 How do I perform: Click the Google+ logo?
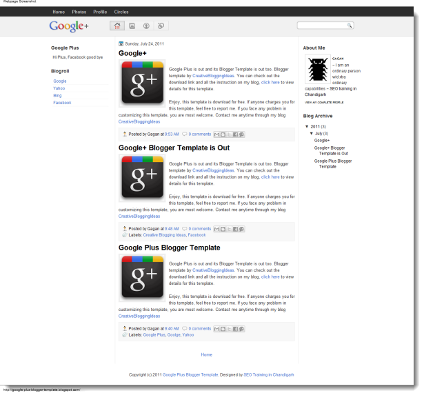click(x=69, y=26)
